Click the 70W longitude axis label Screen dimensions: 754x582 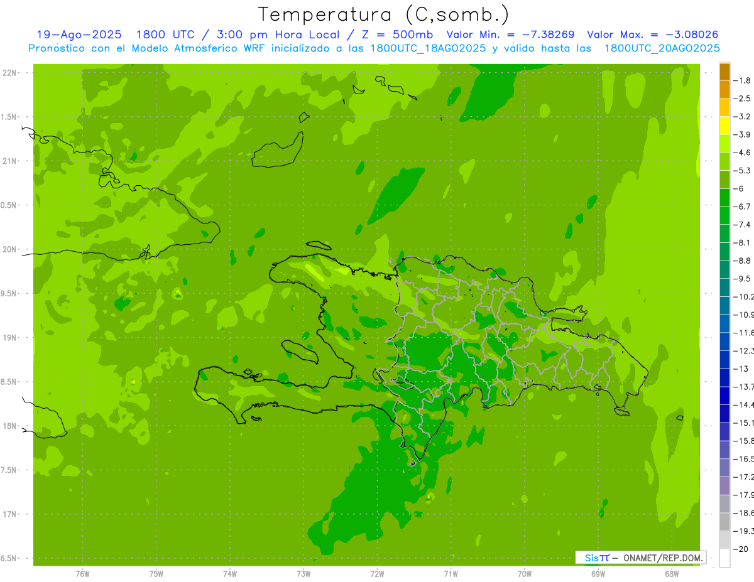[525, 574]
